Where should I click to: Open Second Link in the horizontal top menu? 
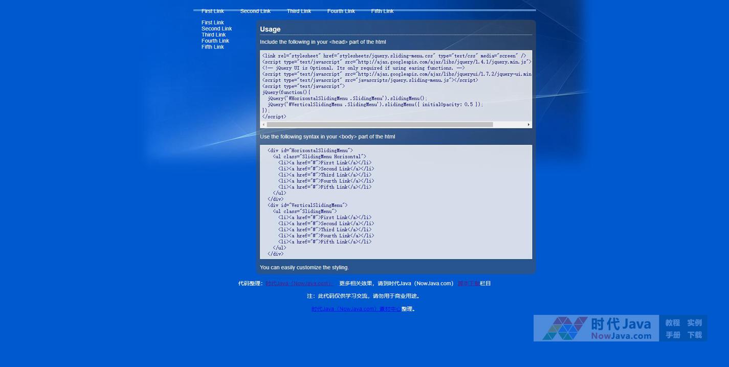[x=255, y=11]
